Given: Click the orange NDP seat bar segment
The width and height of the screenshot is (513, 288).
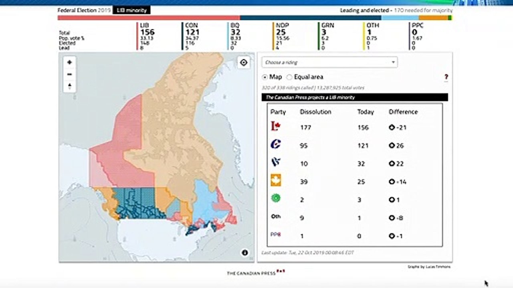Looking at the screenshot, I should coord(434,18).
